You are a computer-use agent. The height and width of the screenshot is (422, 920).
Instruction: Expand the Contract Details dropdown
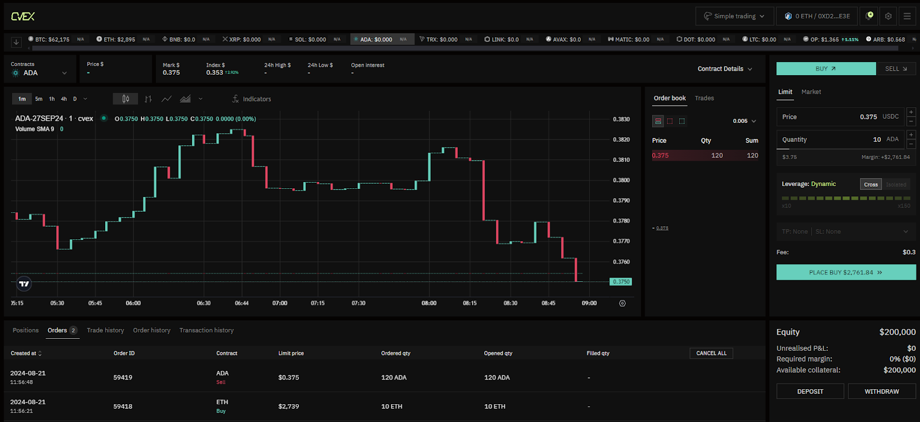[x=724, y=69]
